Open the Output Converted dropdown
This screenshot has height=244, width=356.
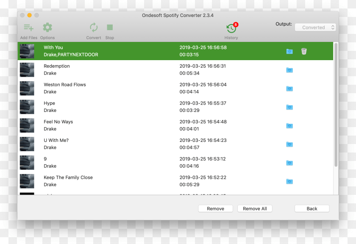click(315, 28)
